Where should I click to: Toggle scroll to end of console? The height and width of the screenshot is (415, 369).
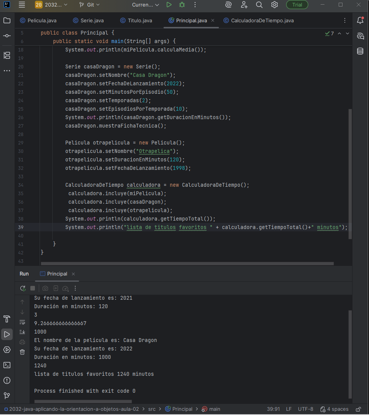click(x=22, y=332)
